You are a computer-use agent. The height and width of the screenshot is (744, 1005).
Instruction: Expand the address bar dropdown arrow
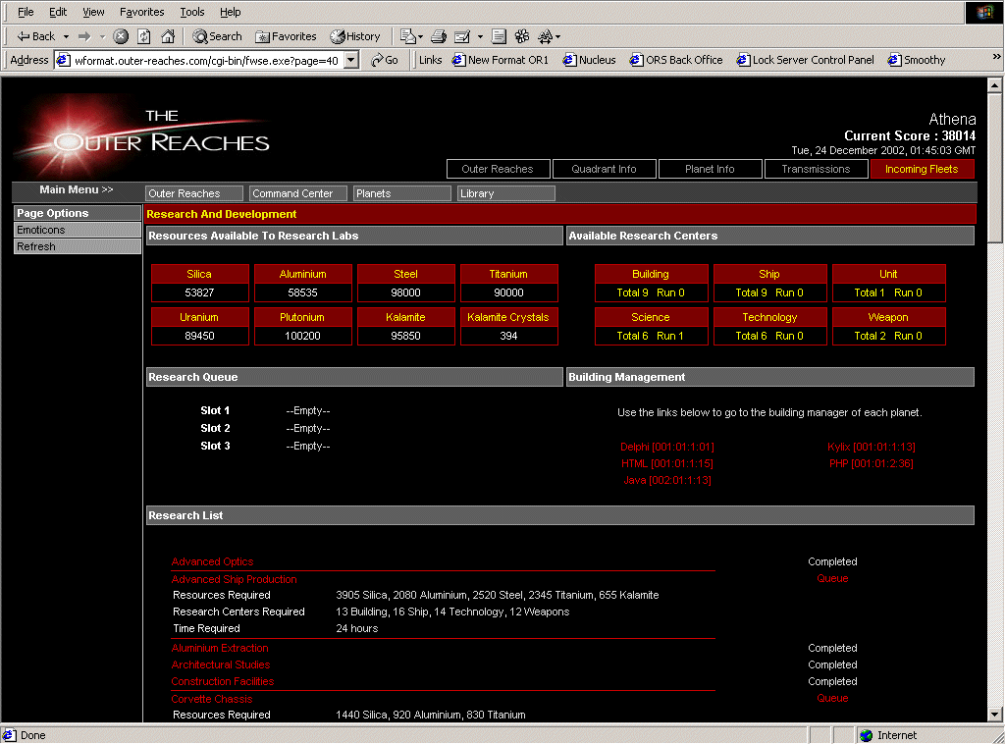351,60
